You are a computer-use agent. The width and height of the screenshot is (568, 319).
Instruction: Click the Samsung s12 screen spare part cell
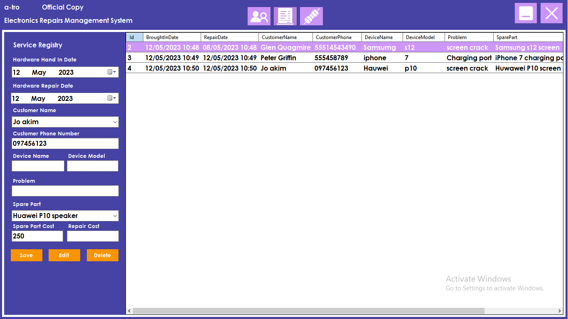click(528, 48)
